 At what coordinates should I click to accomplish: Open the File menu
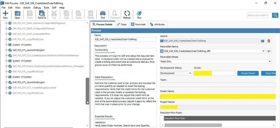click(x=4, y=8)
